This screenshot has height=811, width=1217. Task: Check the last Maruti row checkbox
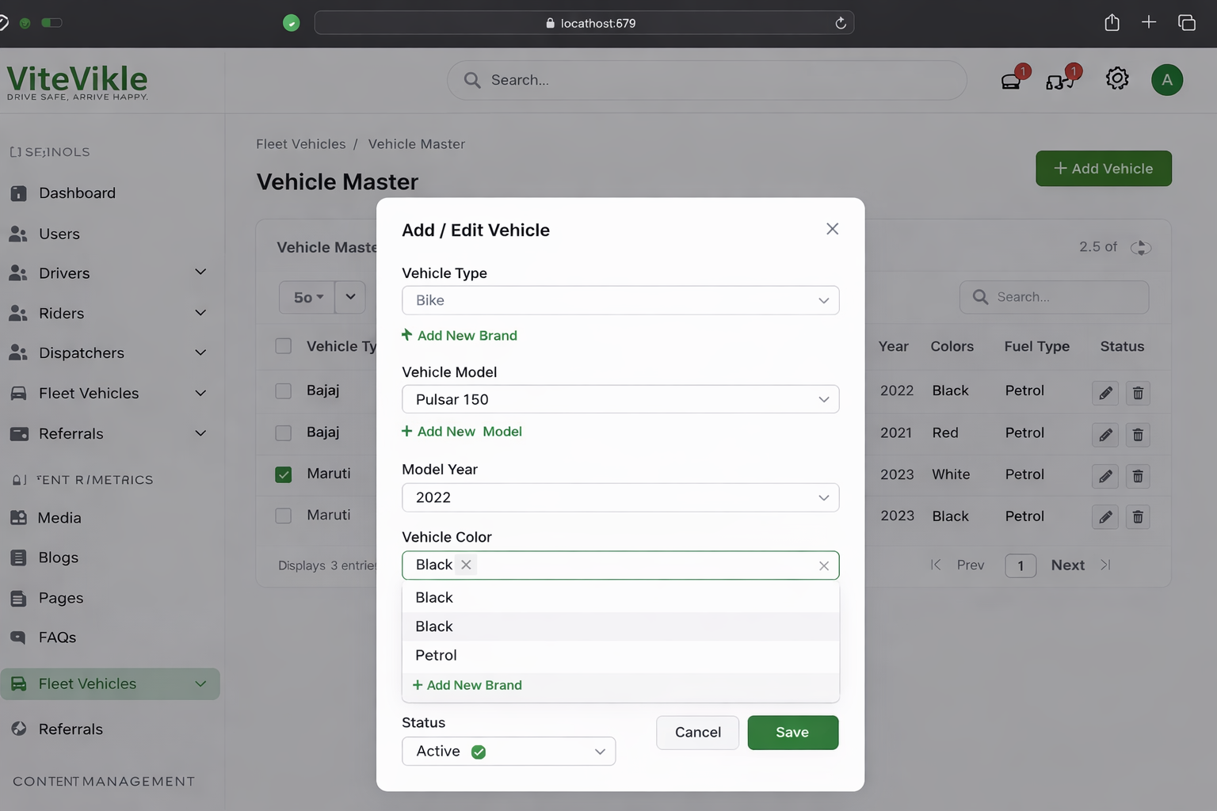[x=283, y=516]
